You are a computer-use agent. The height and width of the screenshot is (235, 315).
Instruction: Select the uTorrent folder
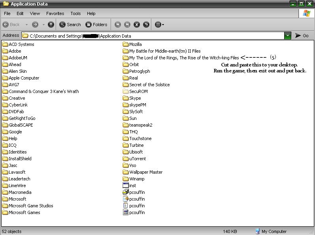[134, 159]
